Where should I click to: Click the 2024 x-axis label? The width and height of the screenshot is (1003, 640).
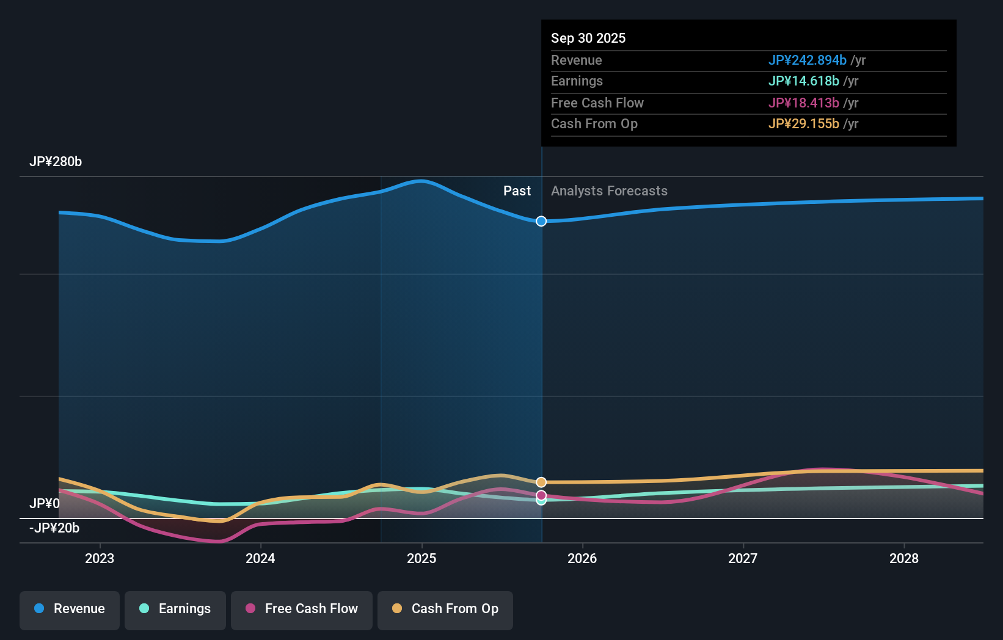pos(260,558)
